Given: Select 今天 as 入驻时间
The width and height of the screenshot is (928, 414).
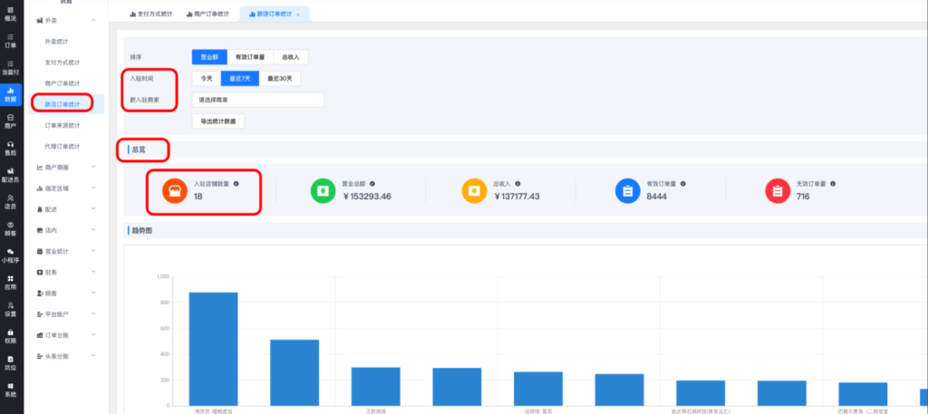Looking at the screenshot, I should coord(207,79).
